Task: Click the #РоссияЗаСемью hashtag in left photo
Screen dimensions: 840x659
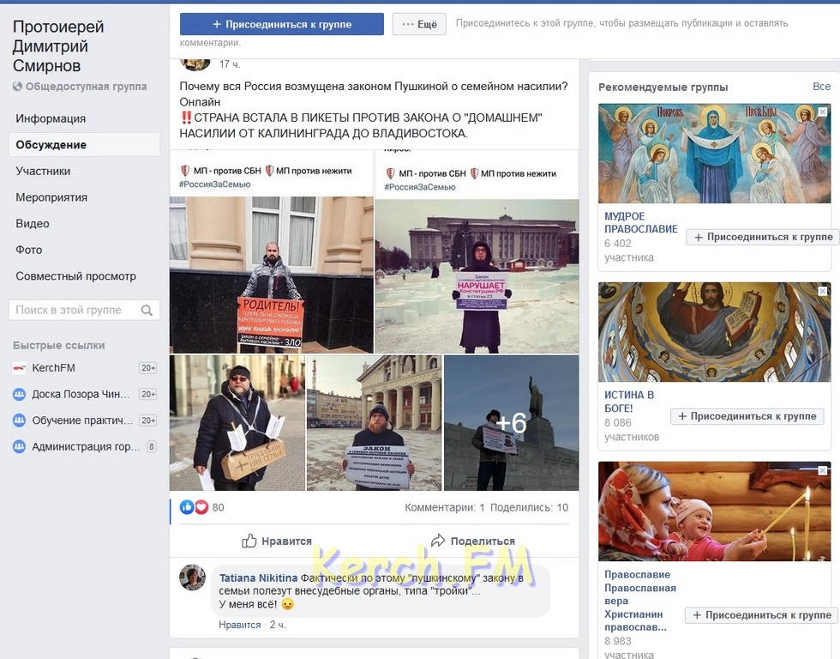Action: [214, 184]
